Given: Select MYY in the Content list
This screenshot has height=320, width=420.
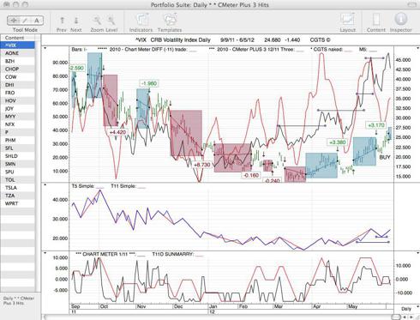Looking at the screenshot, I should (x=18, y=117).
